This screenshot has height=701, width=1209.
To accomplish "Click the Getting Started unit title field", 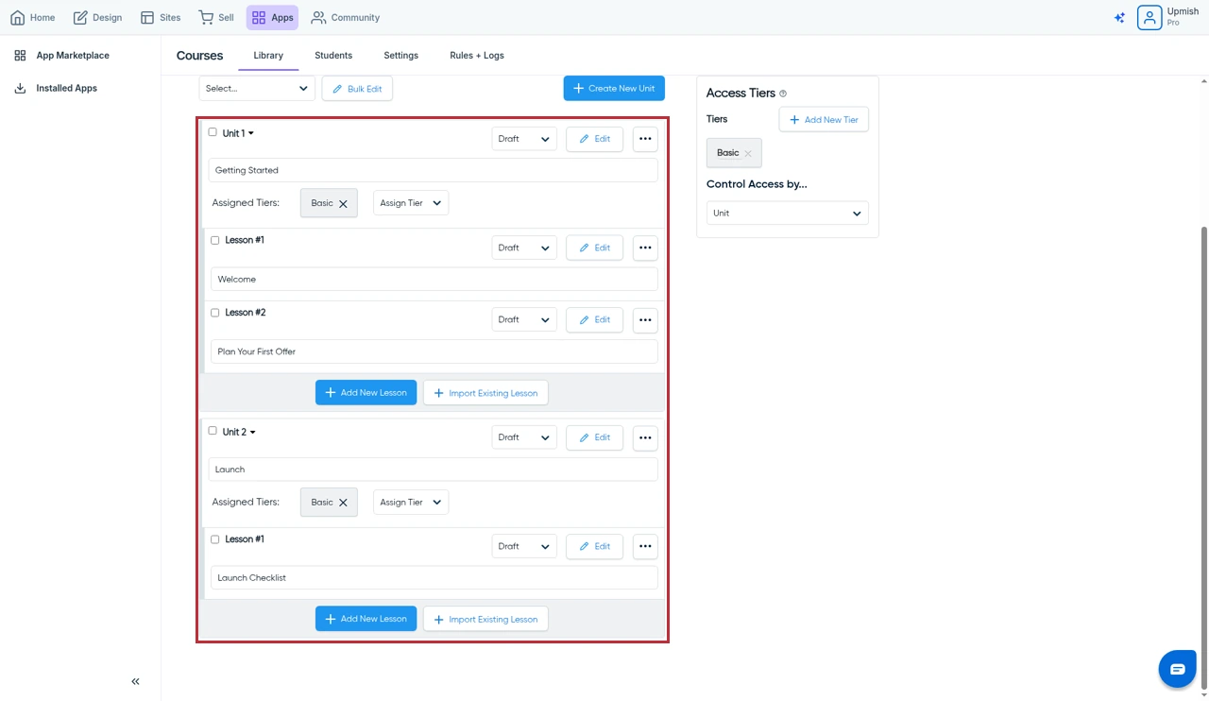I will point(433,170).
